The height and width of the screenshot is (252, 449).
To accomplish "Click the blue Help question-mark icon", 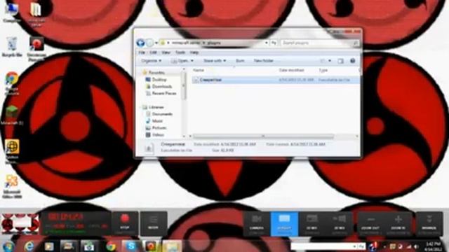I will [352, 61].
